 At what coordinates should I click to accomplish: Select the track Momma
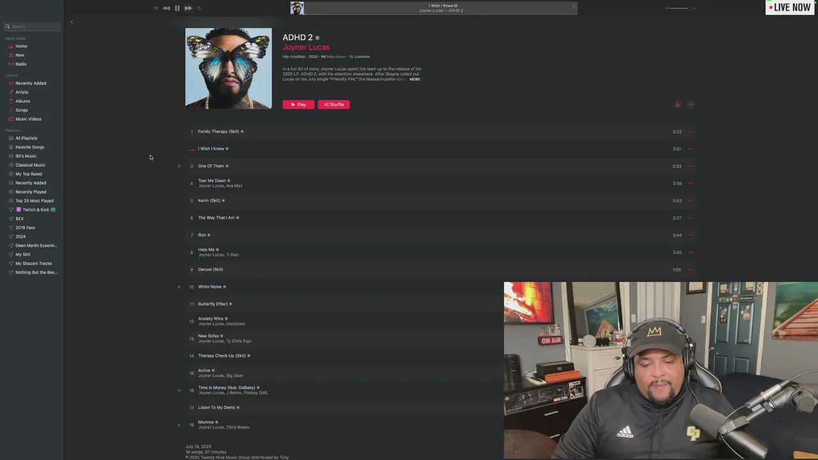(206, 422)
